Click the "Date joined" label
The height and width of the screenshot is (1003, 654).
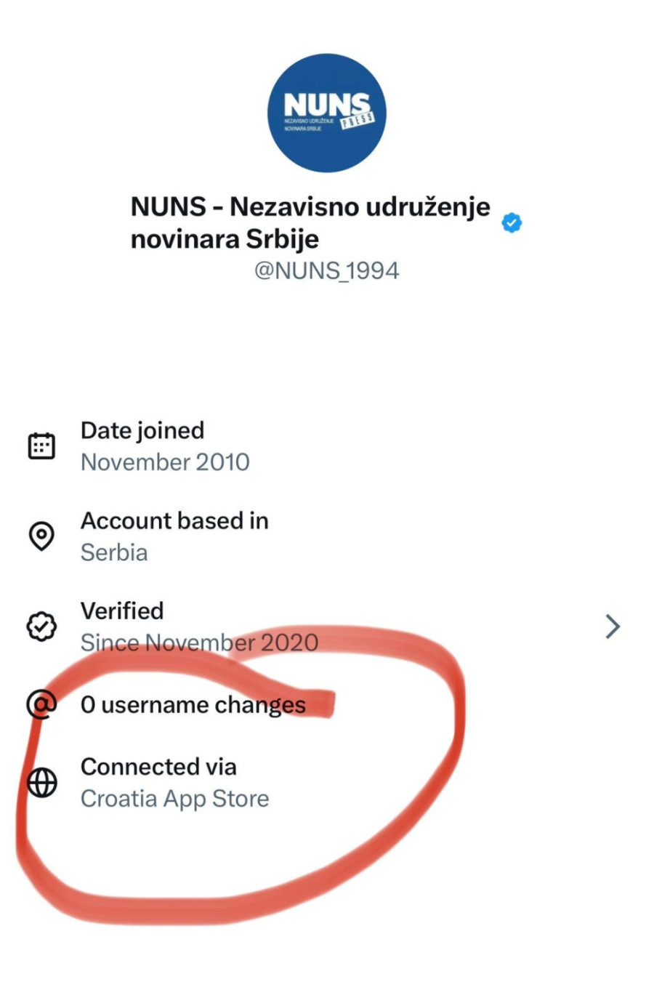click(142, 430)
